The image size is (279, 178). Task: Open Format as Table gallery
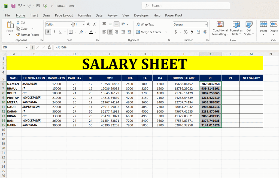236,29
